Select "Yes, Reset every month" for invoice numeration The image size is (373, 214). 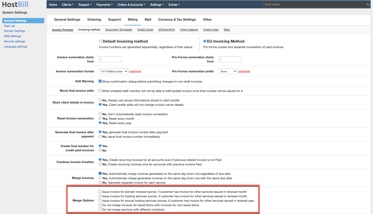click(x=100, y=118)
